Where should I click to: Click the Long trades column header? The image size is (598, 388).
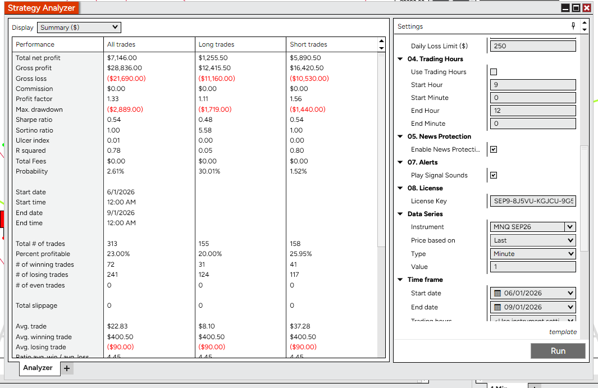coord(240,44)
